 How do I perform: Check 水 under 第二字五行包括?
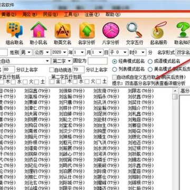pos(75,82)
